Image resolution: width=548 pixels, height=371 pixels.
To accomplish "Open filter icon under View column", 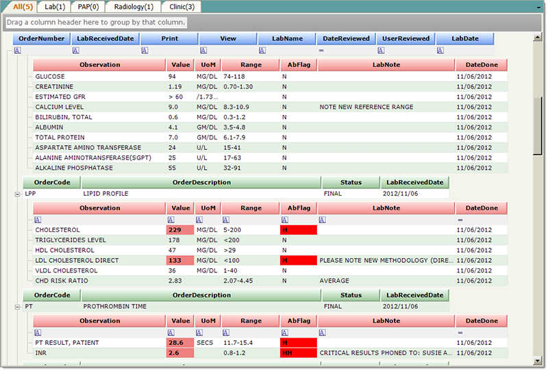I will click(203, 50).
